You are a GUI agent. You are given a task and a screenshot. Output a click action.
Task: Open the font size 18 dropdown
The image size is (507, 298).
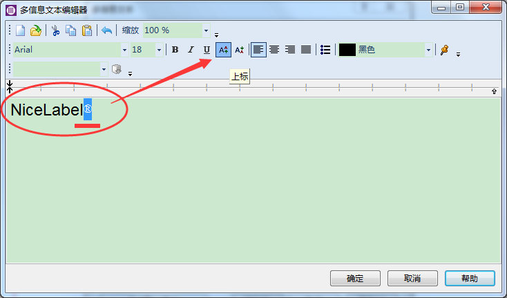click(x=159, y=50)
